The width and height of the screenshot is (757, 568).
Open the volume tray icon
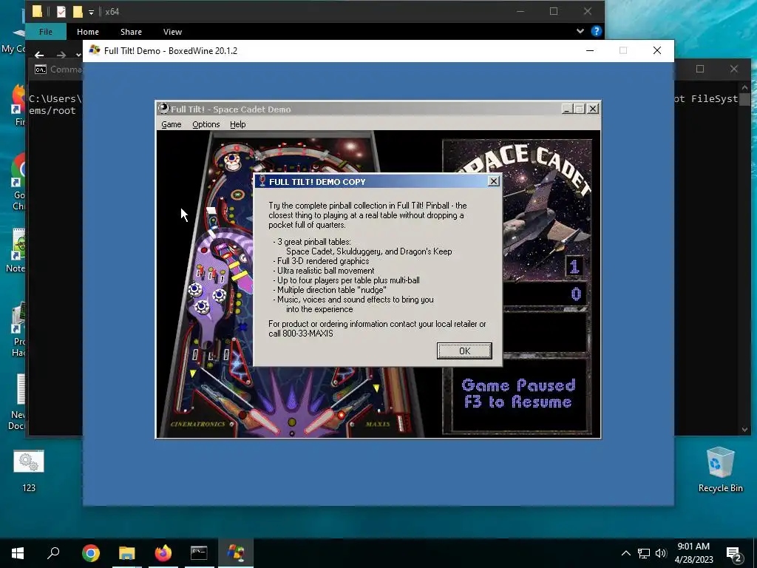661,553
